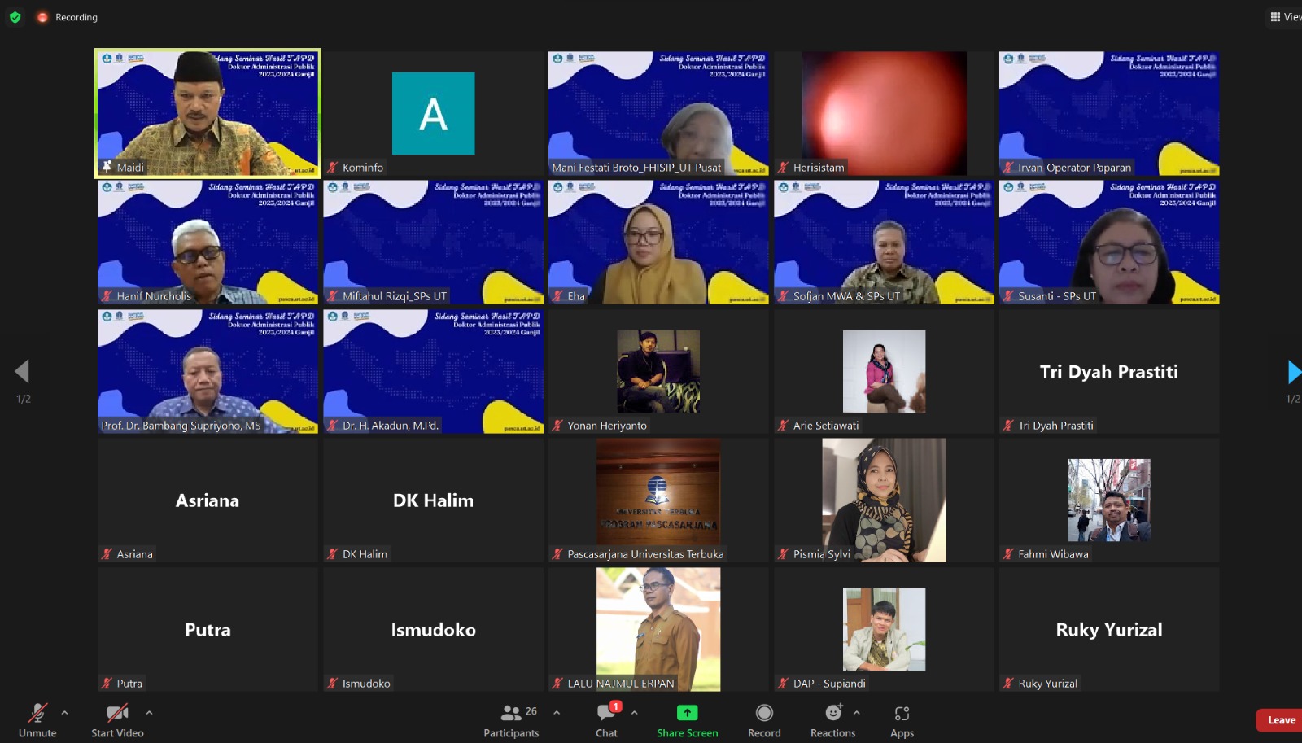Expand audio options arrow beside Unmute
Screen dimensions: 1302x743
[x=65, y=713]
